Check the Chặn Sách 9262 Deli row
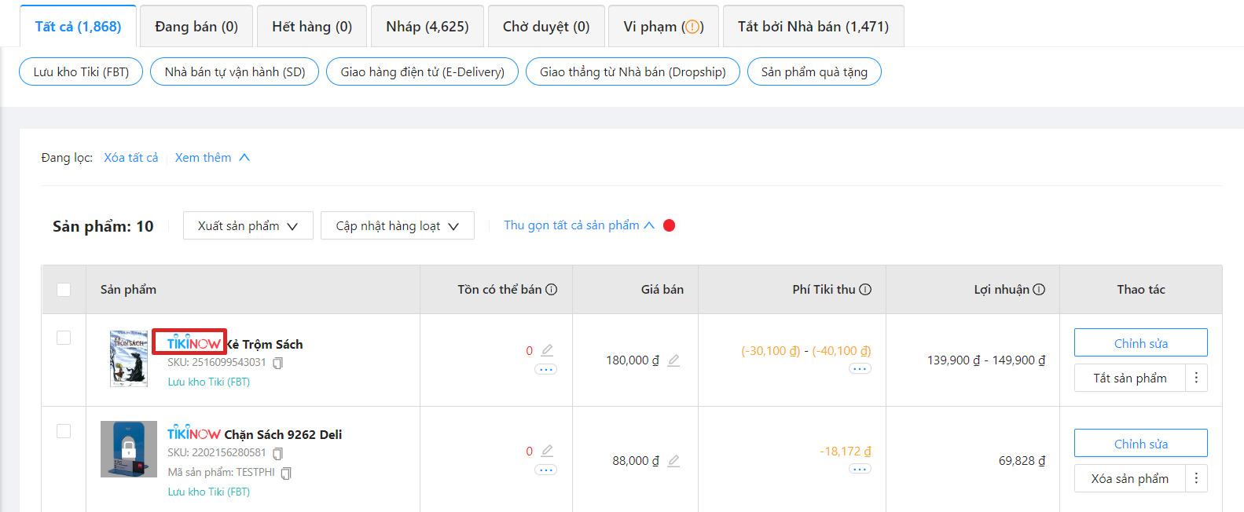This screenshot has width=1244, height=512. [x=64, y=431]
